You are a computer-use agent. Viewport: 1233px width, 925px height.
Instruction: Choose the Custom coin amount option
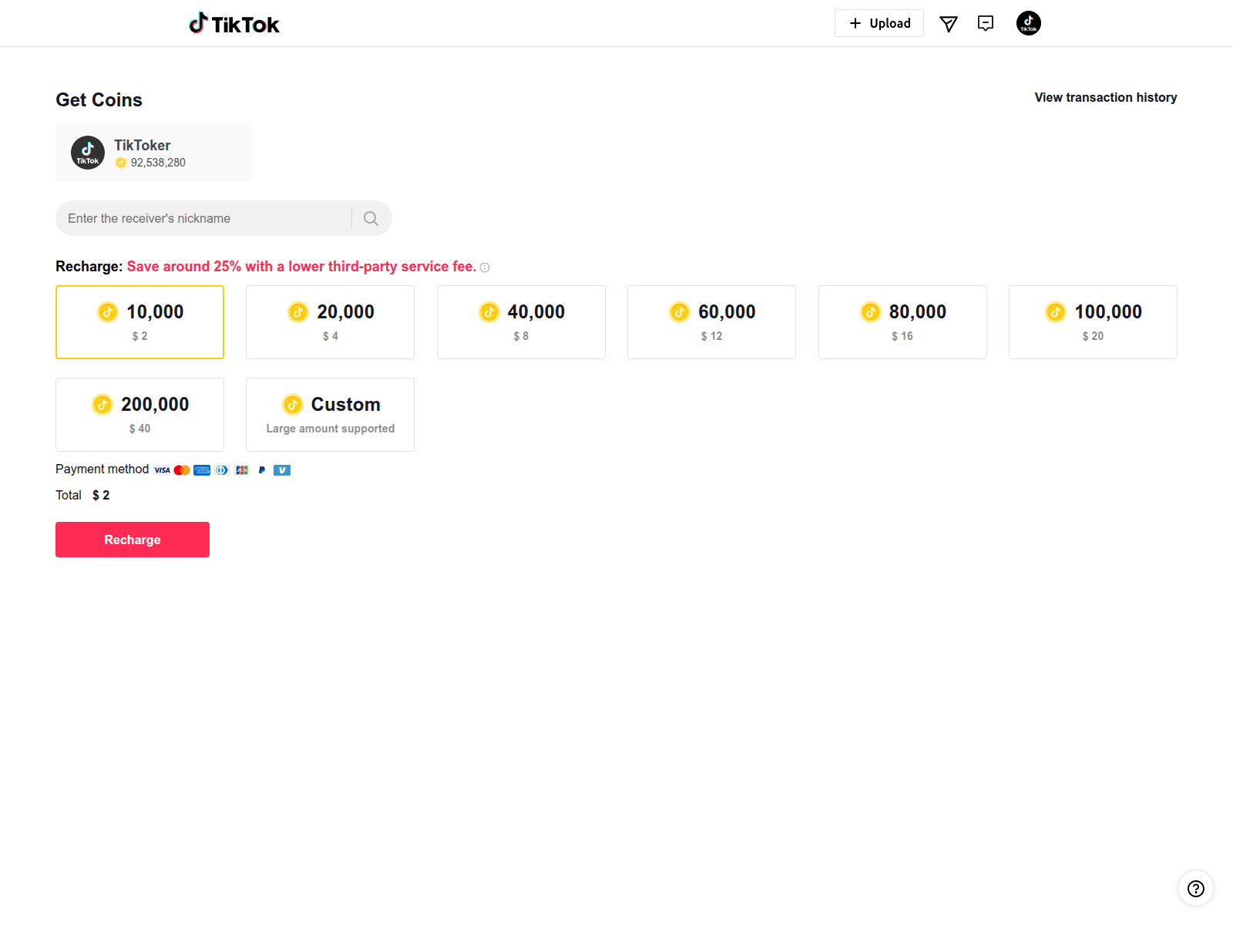pyautogui.click(x=330, y=415)
